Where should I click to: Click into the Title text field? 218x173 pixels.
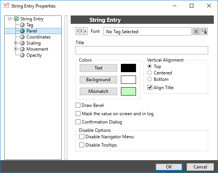click(142, 50)
